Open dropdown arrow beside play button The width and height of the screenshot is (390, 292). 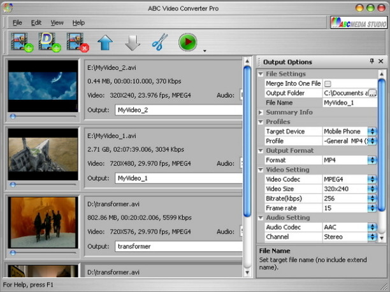pos(205,51)
